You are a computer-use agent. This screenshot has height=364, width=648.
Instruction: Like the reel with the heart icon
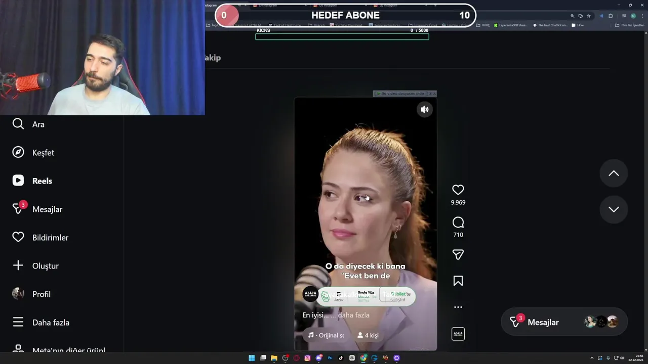458,190
